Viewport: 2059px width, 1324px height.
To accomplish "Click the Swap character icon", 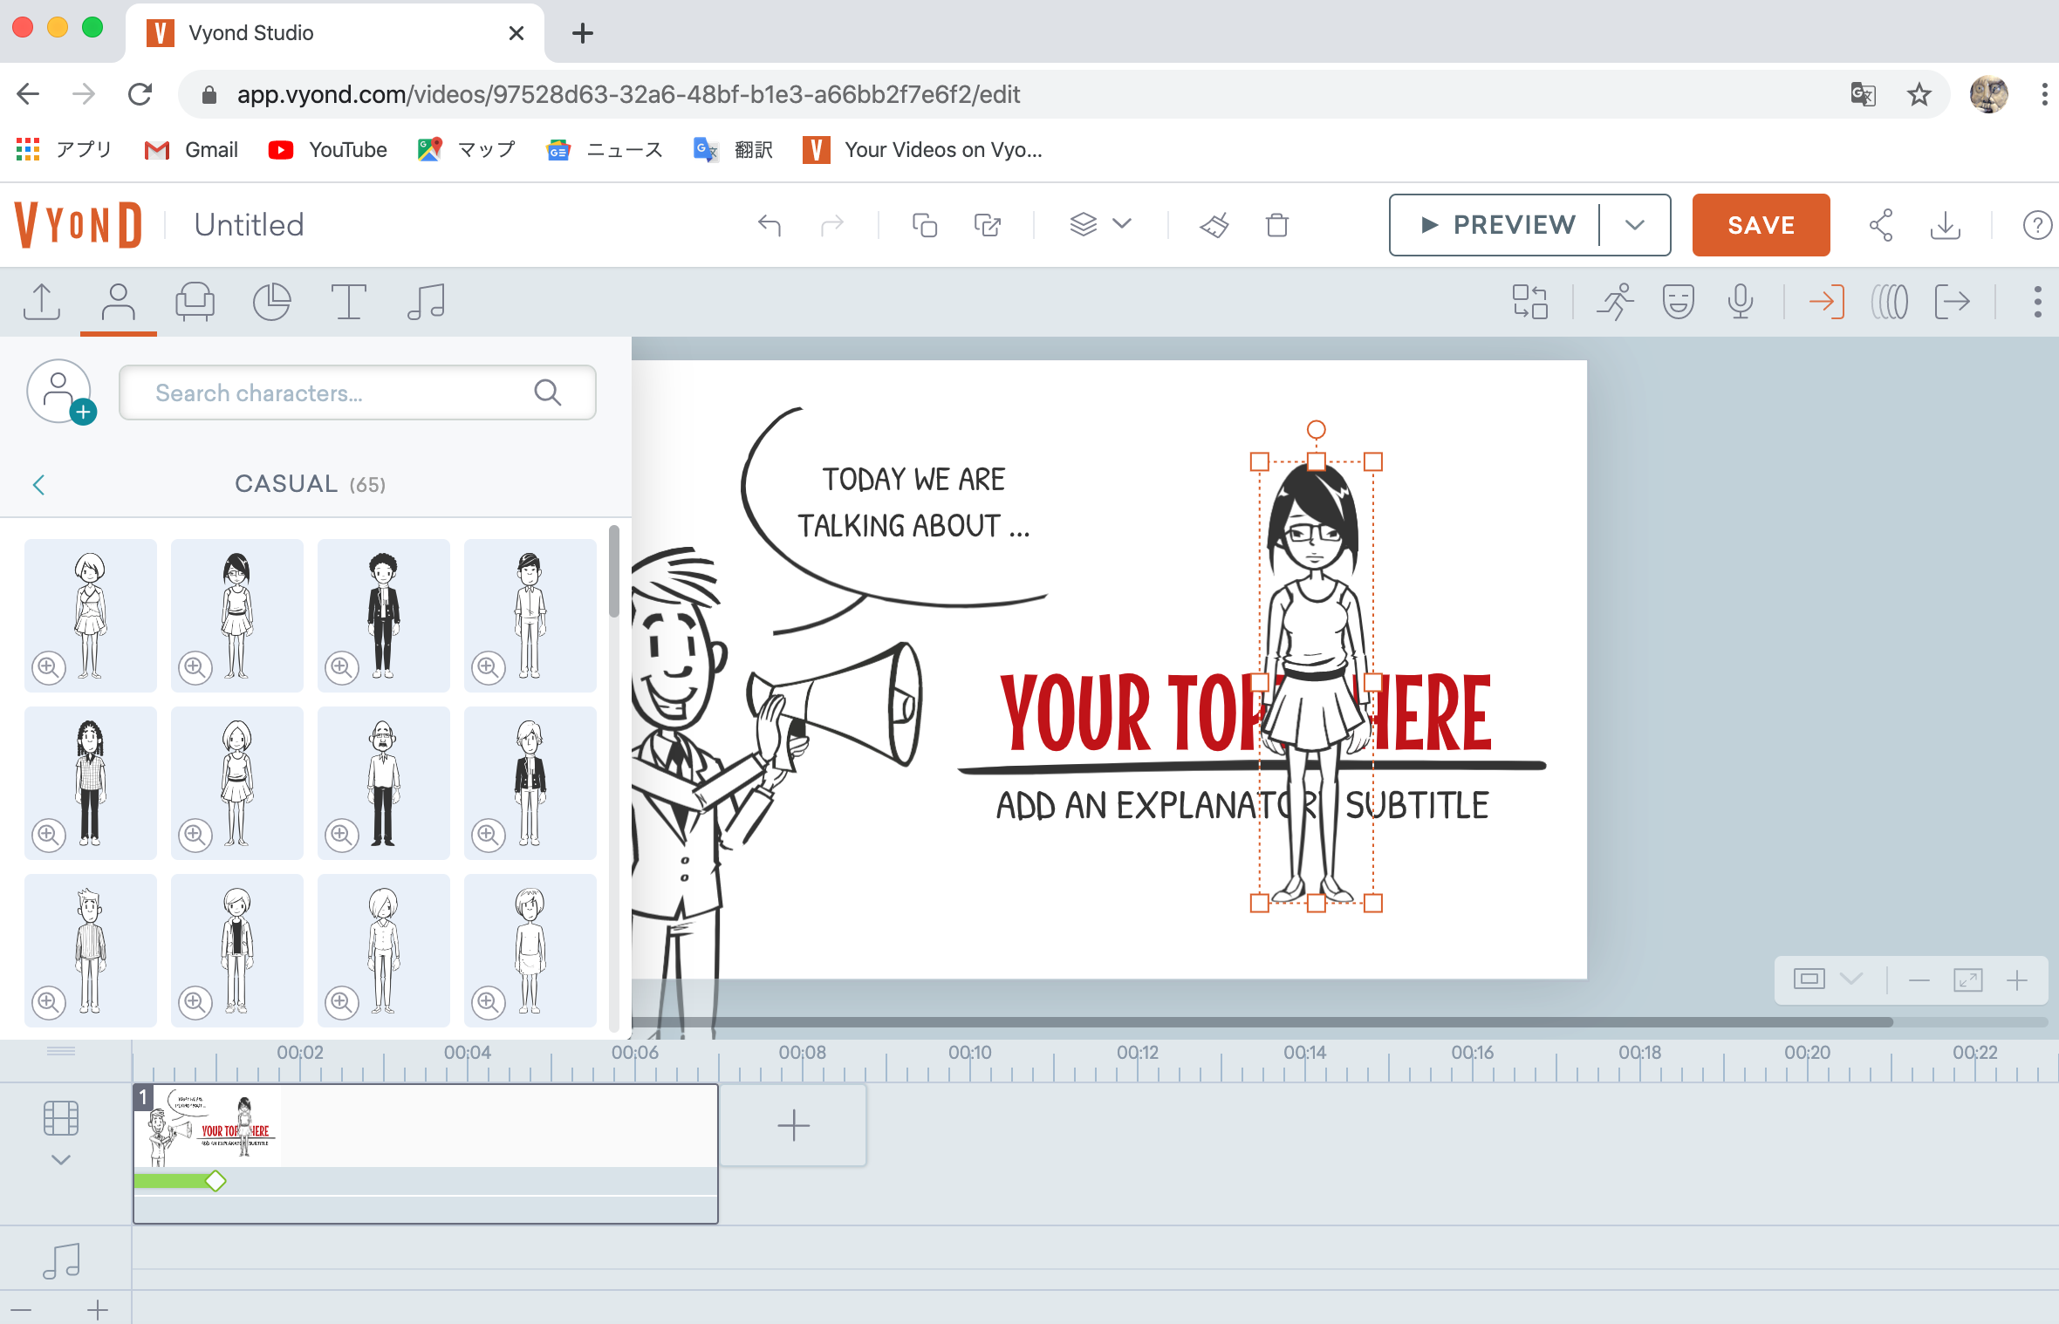I will coord(1529,303).
